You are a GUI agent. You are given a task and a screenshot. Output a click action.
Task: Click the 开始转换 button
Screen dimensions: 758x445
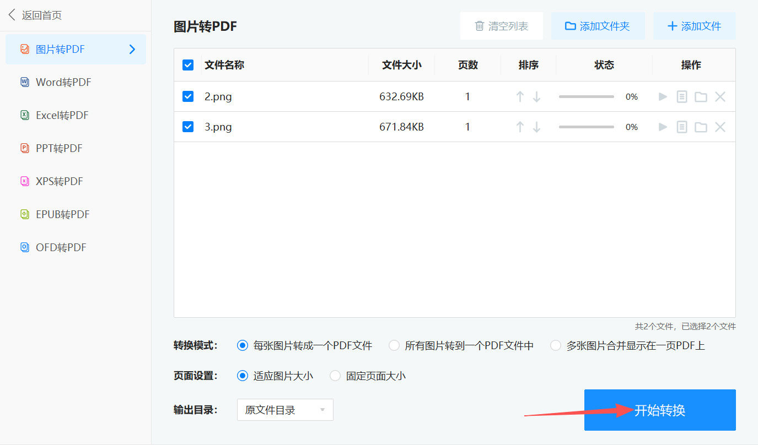tap(659, 409)
